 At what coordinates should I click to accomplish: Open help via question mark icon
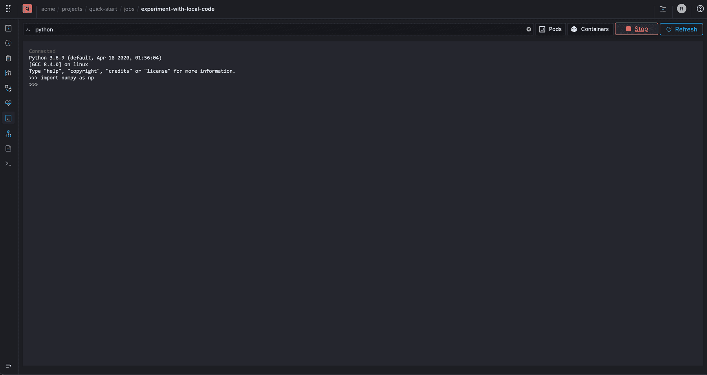[x=700, y=9]
